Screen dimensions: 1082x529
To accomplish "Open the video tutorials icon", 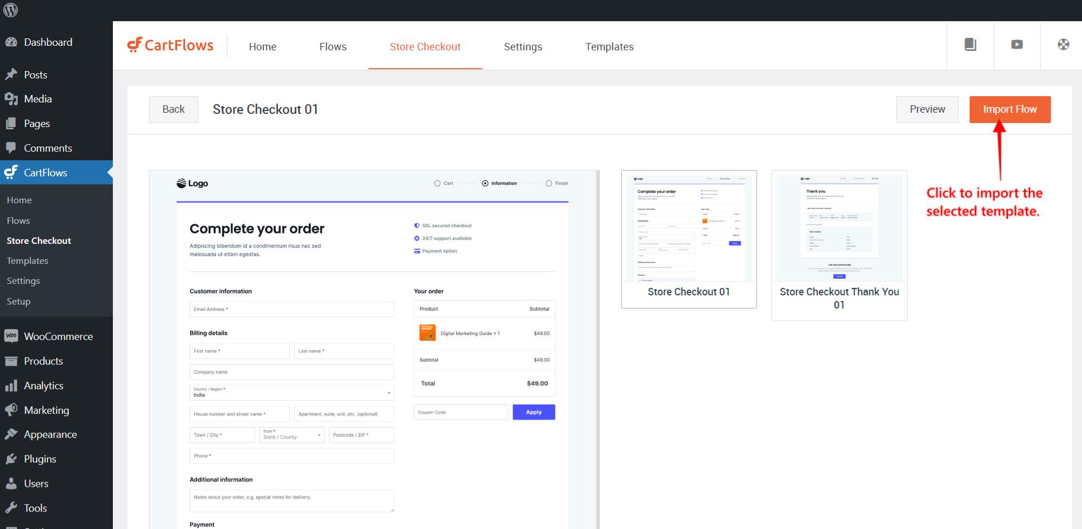I will click(1017, 45).
